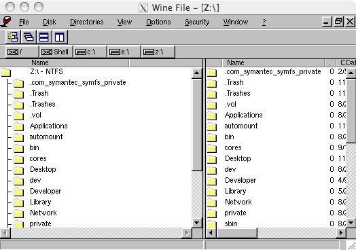Viewport: 356px width, 250px height.
Task: Click folder icon of Applications in right pane
Action: [211, 115]
